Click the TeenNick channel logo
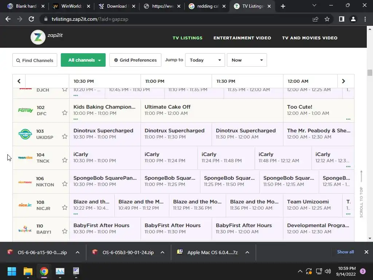This screenshot has width=373, height=280. [x=25, y=157]
